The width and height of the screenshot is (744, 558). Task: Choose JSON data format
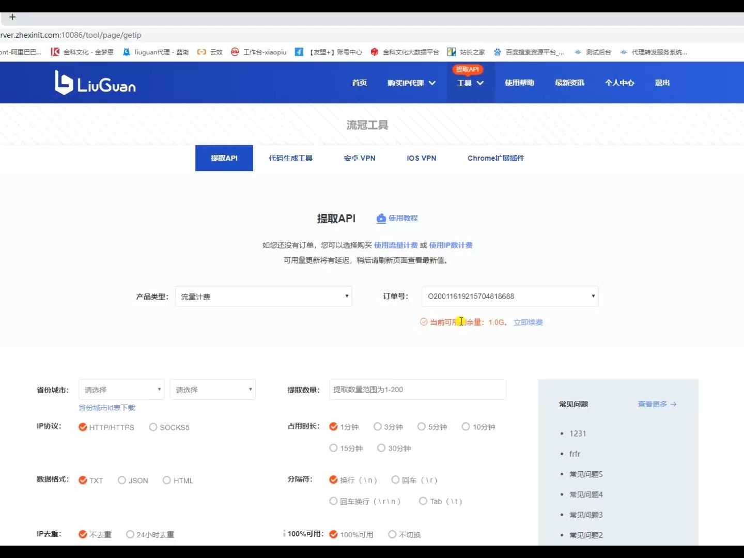133,481
